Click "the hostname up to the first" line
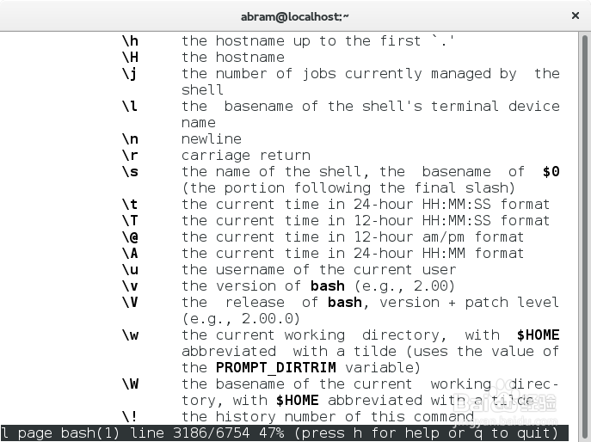The height and width of the screenshot is (442, 591). click(x=318, y=40)
